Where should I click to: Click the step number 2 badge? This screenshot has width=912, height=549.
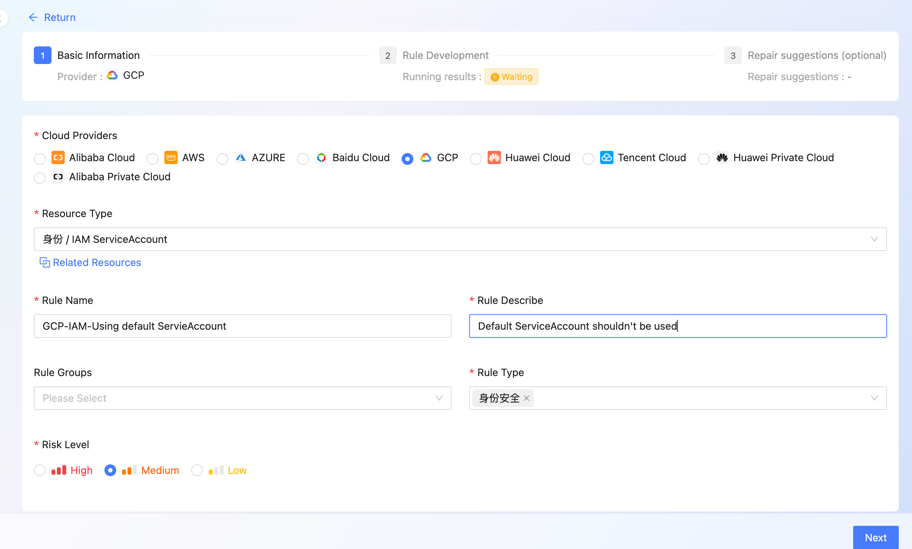click(388, 55)
